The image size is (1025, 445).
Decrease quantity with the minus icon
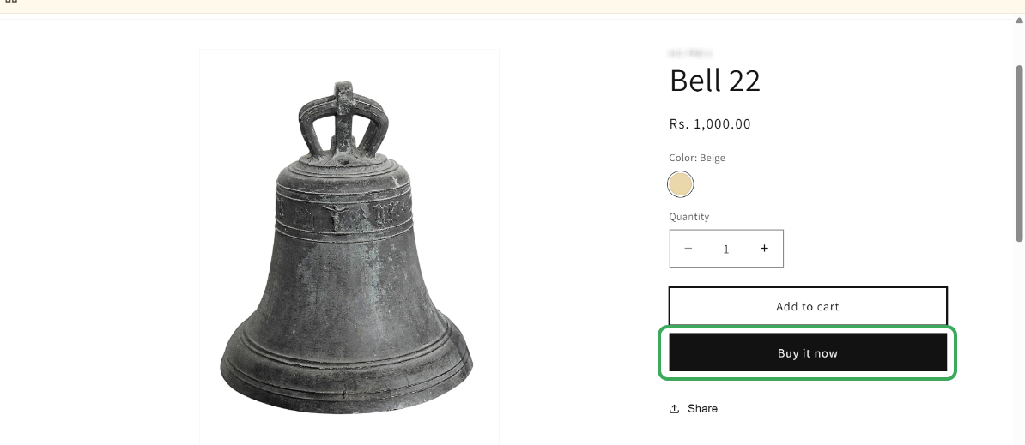pos(688,249)
